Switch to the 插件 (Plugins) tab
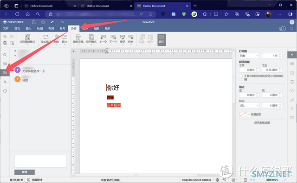Viewport: 297px width, 183px height. pyautogui.click(x=108, y=29)
